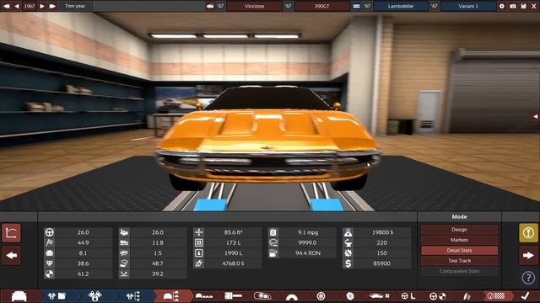The height and width of the screenshot is (303, 540).
Task: Switch to Design mode
Action: point(459,230)
